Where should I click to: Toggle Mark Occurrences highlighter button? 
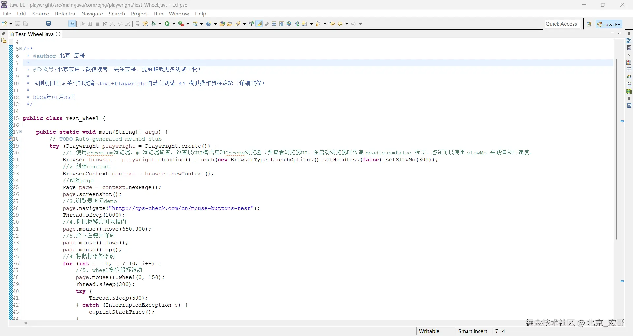259,24
